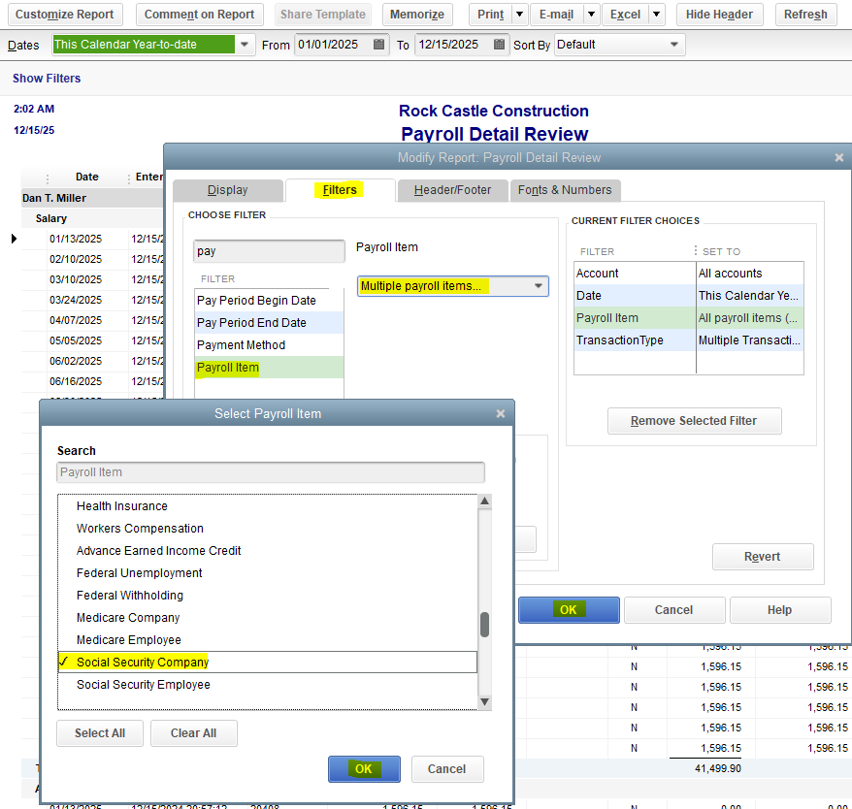Switch to the Display tab
This screenshot has width=852, height=809.
click(228, 190)
